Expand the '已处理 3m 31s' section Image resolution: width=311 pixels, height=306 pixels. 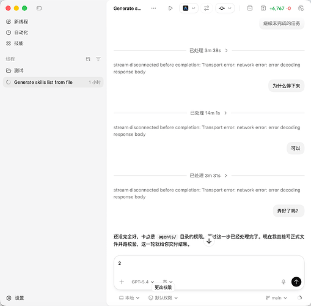coord(209,176)
